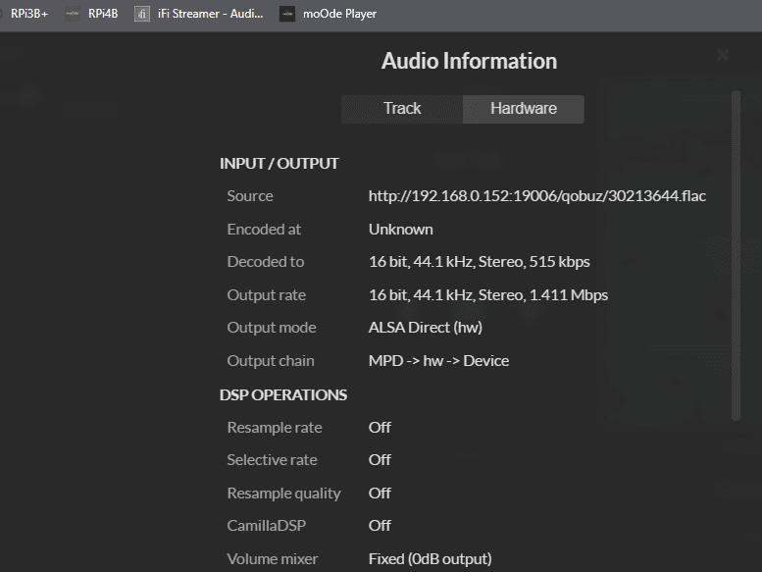Click the dialog's vertical scrollbar
Viewport: 762px width, 572px height.
737,255
